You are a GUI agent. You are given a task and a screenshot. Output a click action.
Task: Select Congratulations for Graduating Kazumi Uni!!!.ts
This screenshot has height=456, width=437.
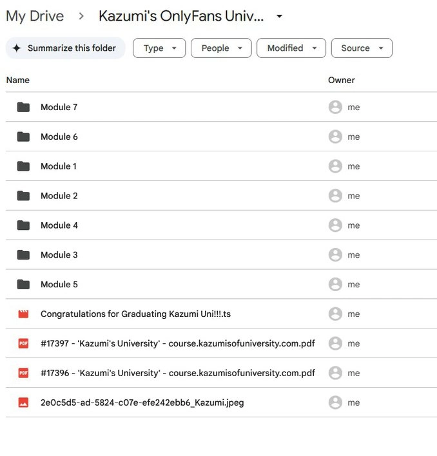pyautogui.click(x=135, y=314)
